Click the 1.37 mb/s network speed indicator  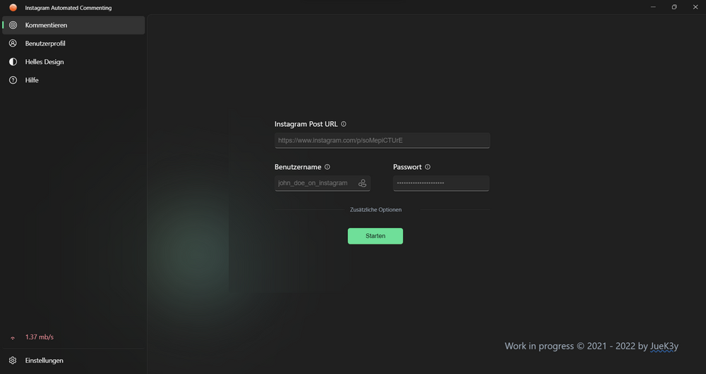tap(39, 337)
